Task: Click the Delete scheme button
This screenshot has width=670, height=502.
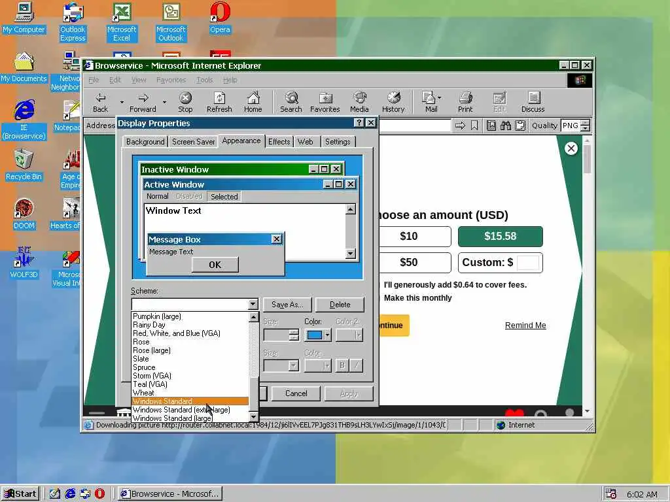Action: [340, 305]
